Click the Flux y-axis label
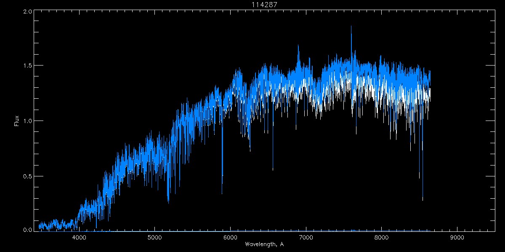 pos(17,121)
